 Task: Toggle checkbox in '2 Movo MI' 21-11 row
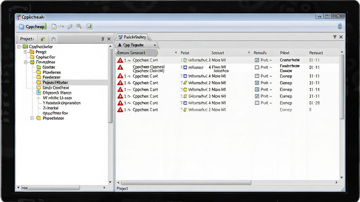(257, 83)
